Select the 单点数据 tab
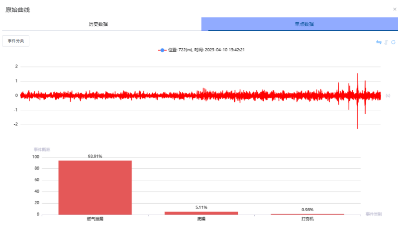 pos(300,24)
